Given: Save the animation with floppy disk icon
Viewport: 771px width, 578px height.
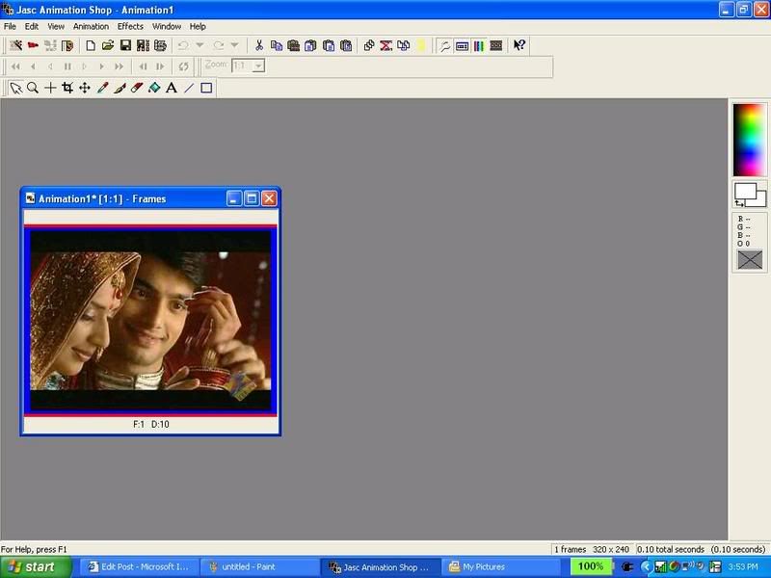Looking at the screenshot, I should click(x=125, y=45).
